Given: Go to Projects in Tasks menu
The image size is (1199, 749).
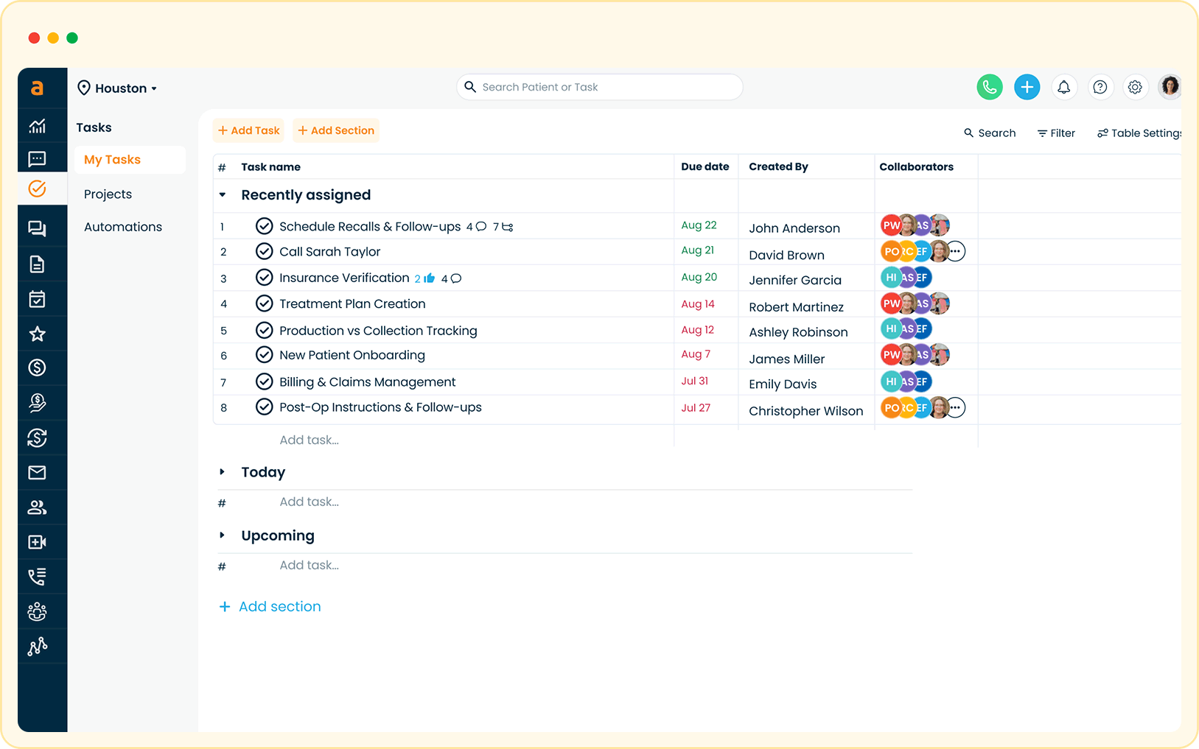Looking at the screenshot, I should pos(108,194).
